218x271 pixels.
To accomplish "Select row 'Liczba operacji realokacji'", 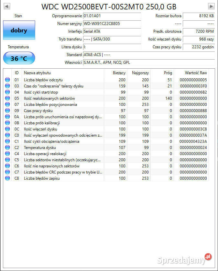I will point(106,154).
